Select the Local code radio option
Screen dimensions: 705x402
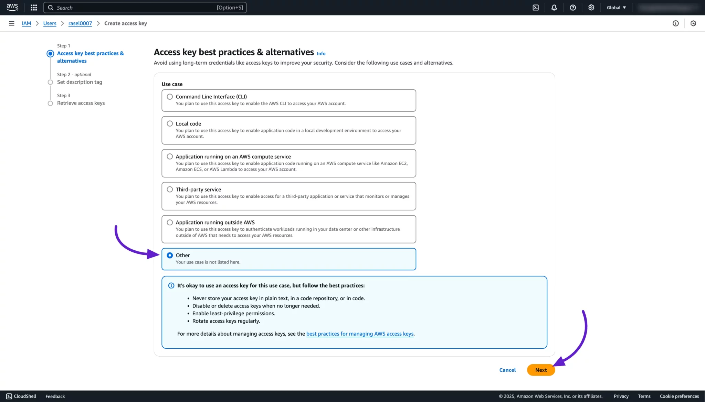[170, 123]
